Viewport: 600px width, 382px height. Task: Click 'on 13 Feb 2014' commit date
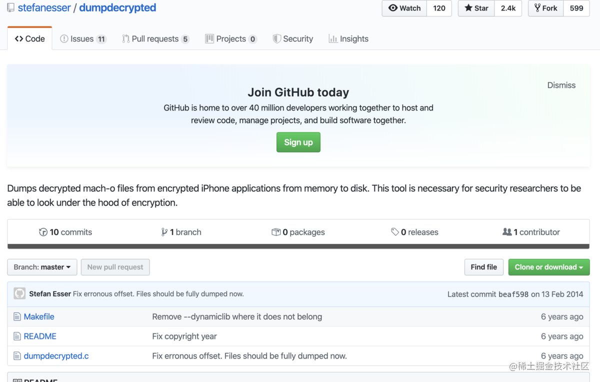pyautogui.click(x=557, y=294)
